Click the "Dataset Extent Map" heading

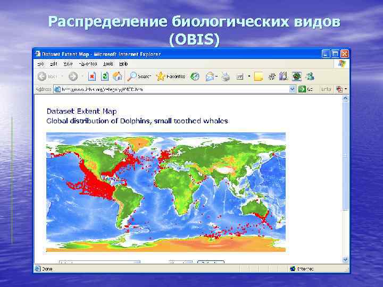point(81,111)
